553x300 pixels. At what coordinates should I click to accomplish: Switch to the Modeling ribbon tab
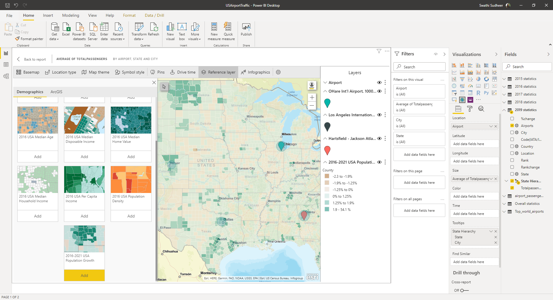click(71, 16)
